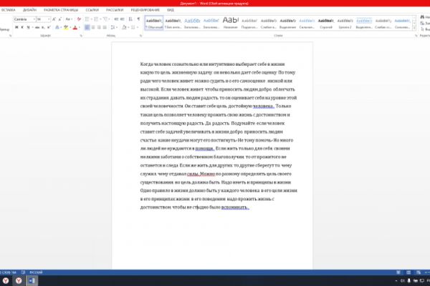430x286 pixels.
Task: Apply the Обычный style
Action: point(154,23)
